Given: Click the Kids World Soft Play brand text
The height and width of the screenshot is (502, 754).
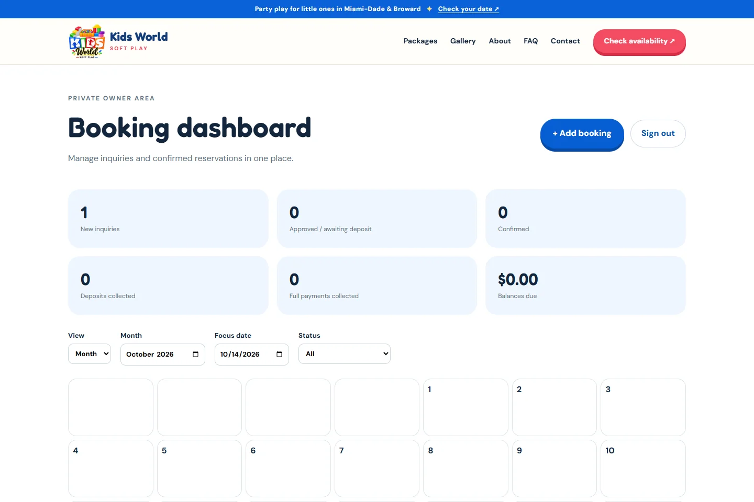Looking at the screenshot, I should pos(139,41).
